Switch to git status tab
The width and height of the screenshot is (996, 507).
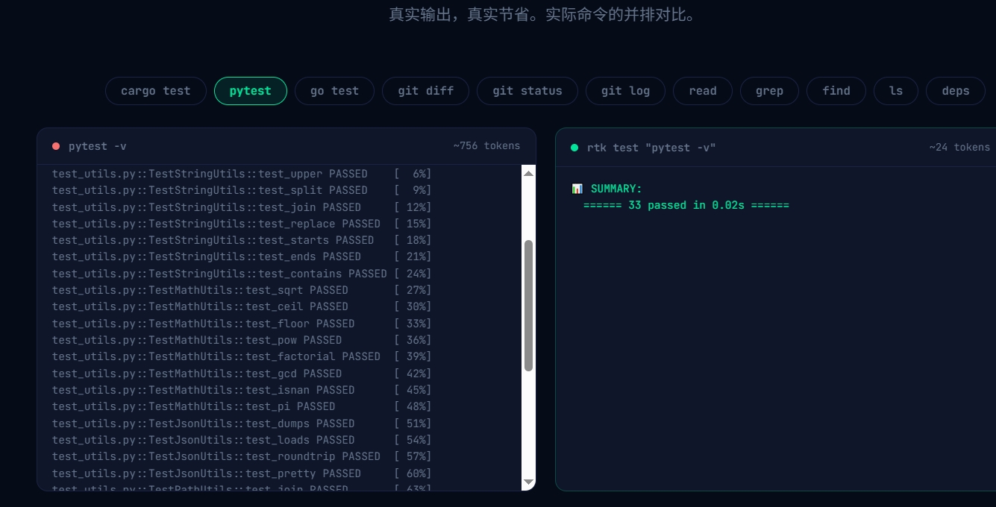coord(527,91)
